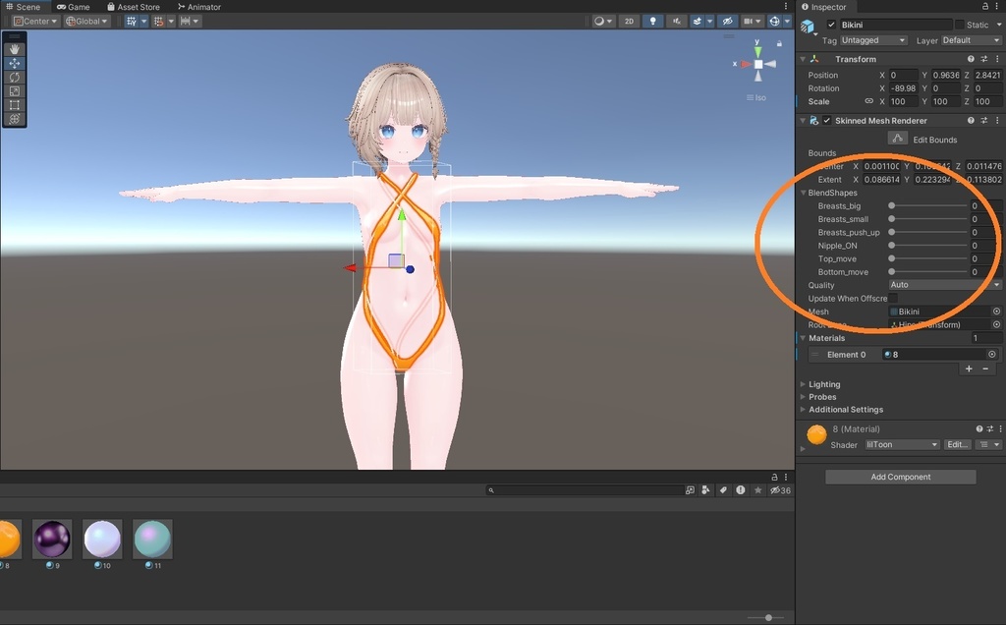
Task: Open the Tag dropdown showing Untagged
Action: coord(873,40)
